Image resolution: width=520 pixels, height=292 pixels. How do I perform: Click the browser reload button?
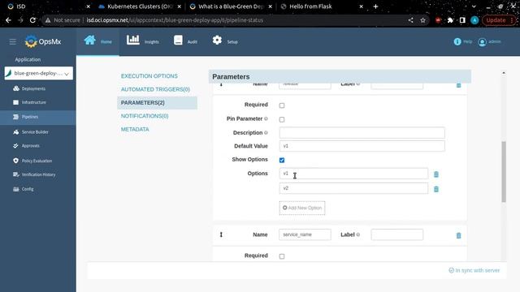tap(32, 20)
